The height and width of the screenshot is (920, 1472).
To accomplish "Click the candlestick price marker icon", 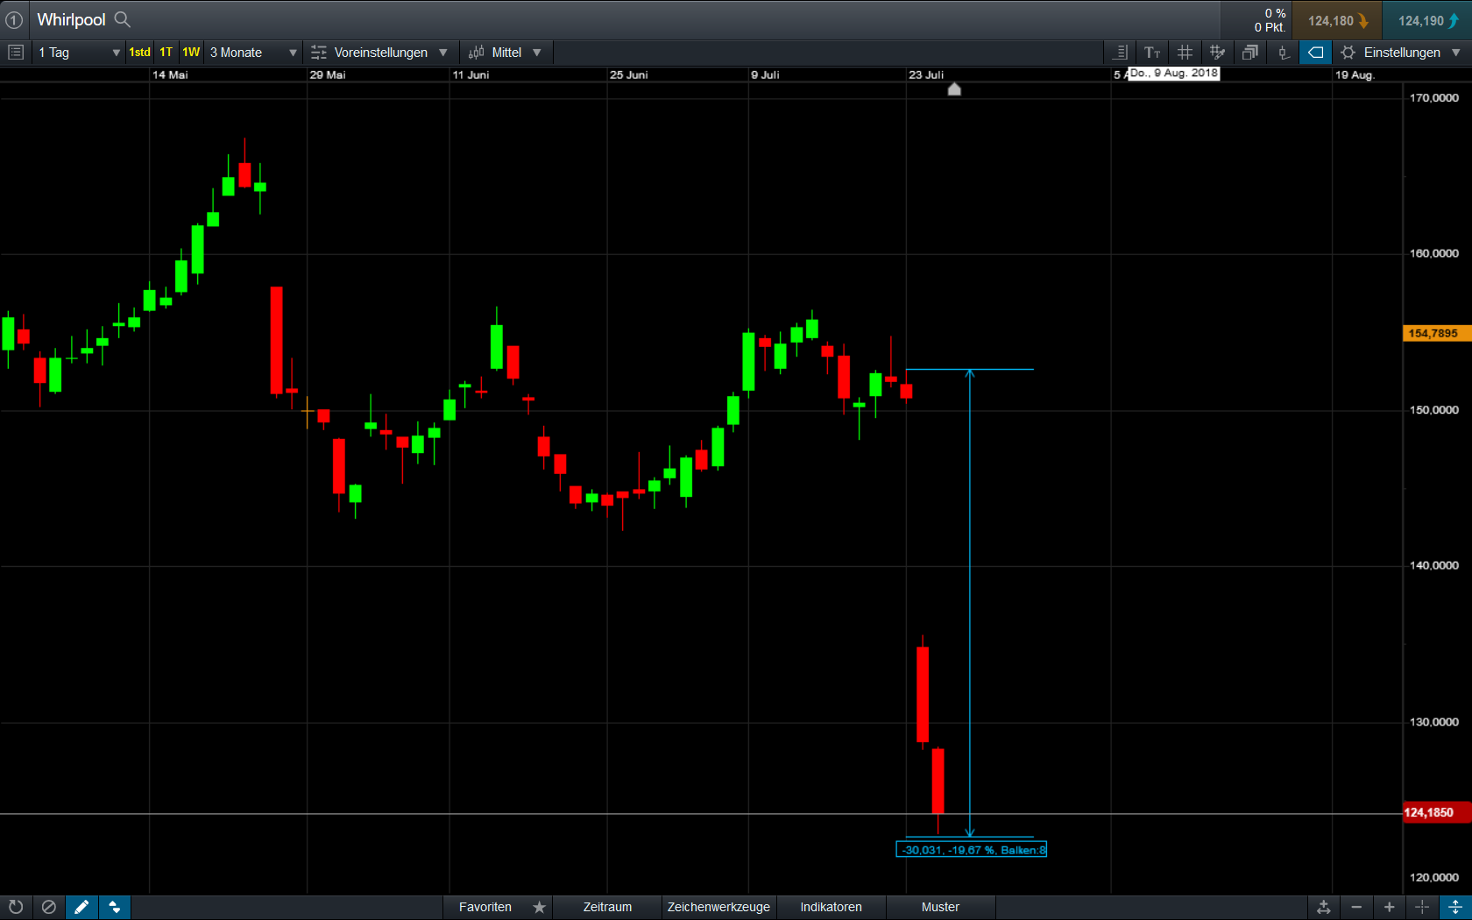I will tap(1283, 53).
